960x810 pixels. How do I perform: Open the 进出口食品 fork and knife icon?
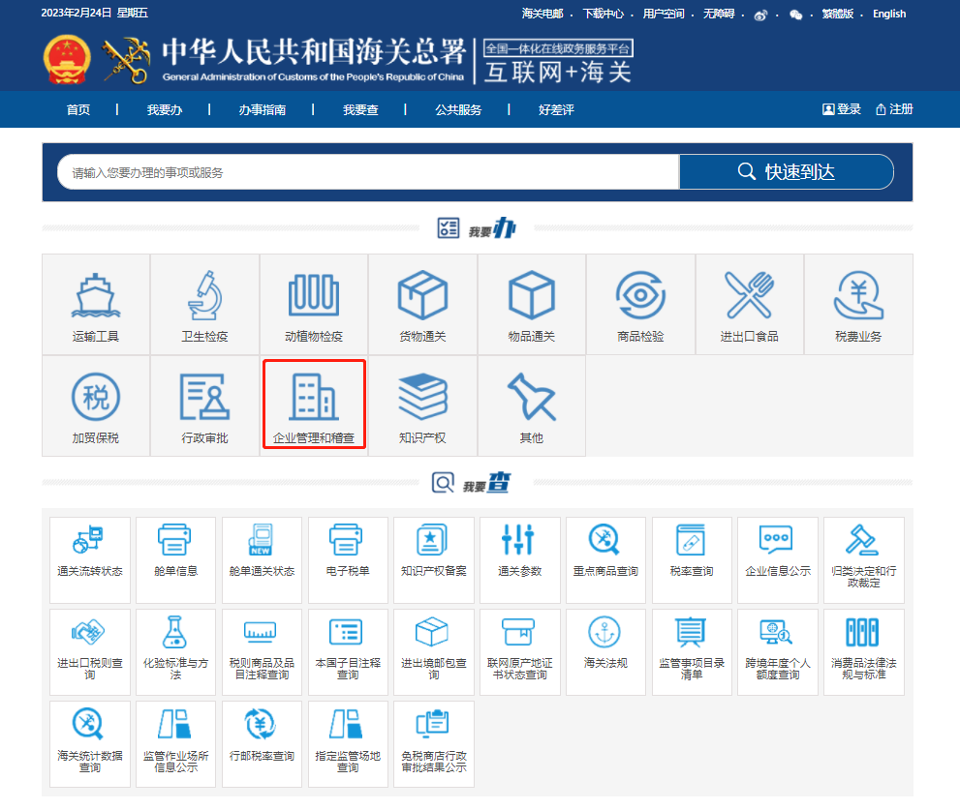click(x=749, y=295)
